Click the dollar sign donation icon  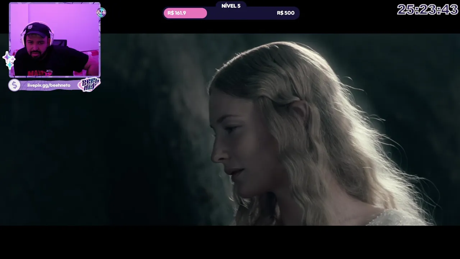[x=14, y=85]
